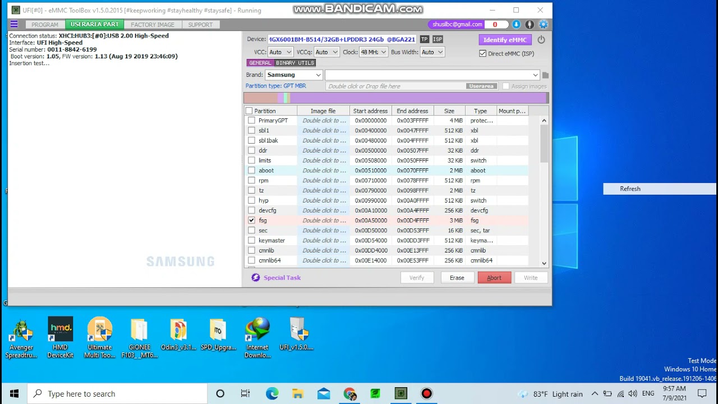
Task: Click the ISP badge next to Device
Action: (438, 39)
